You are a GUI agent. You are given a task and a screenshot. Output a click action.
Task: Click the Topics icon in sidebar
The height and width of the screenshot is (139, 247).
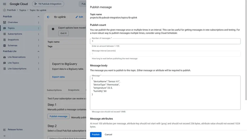4,28
